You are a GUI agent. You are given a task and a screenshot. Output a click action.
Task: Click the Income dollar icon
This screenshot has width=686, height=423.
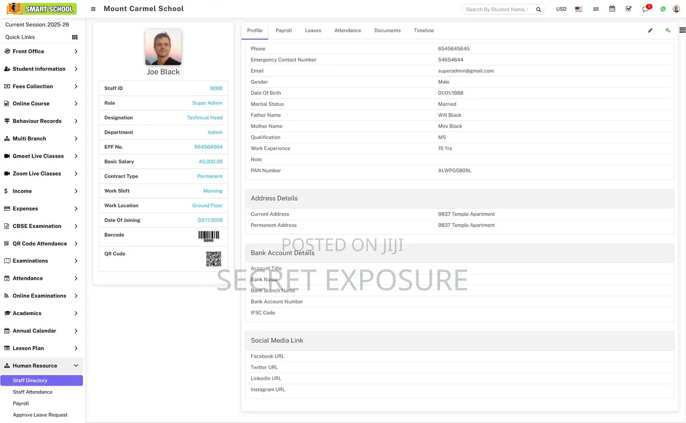pos(6,191)
